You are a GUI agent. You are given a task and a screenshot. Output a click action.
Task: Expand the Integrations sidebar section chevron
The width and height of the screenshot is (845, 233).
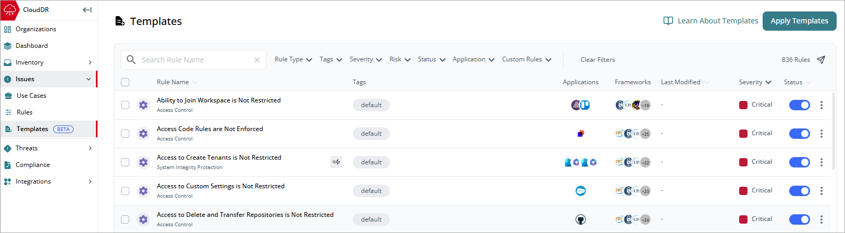tap(90, 182)
